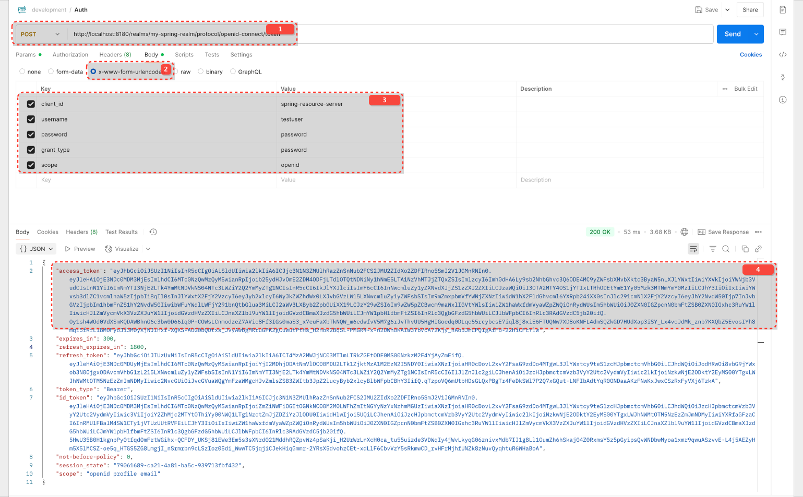Open the response Cookies tab
The width and height of the screenshot is (803, 497).
click(x=47, y=232)
